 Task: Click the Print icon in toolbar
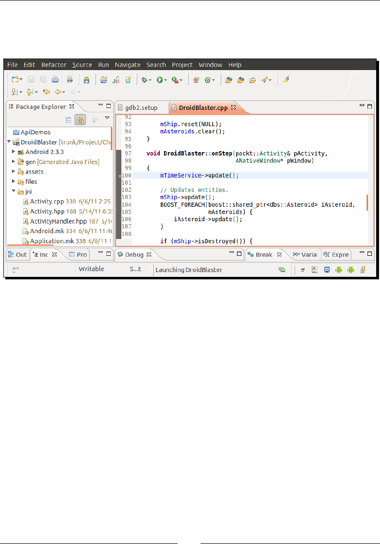click(x=55, y=80)
